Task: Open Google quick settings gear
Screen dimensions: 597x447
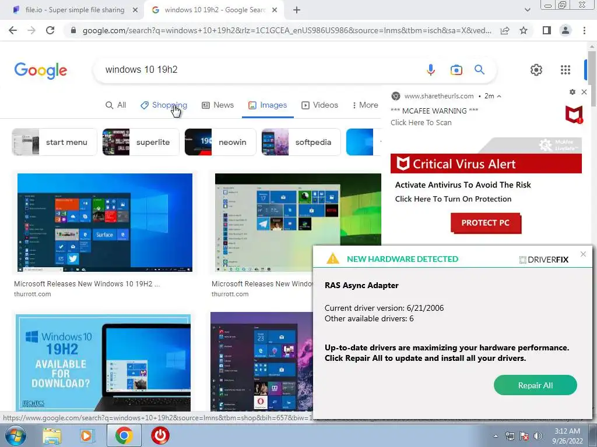Action: (536, 70)
